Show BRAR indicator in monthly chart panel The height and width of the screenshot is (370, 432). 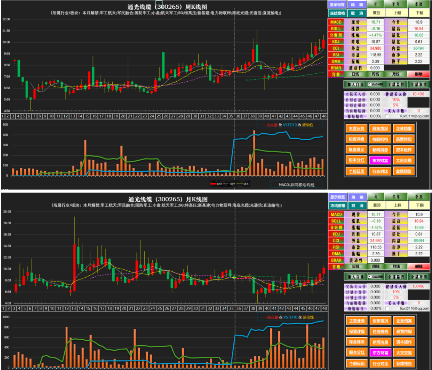pos(336,260)
